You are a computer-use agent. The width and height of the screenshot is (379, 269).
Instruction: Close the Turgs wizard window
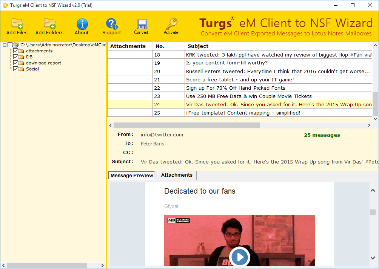click(370, 5)
